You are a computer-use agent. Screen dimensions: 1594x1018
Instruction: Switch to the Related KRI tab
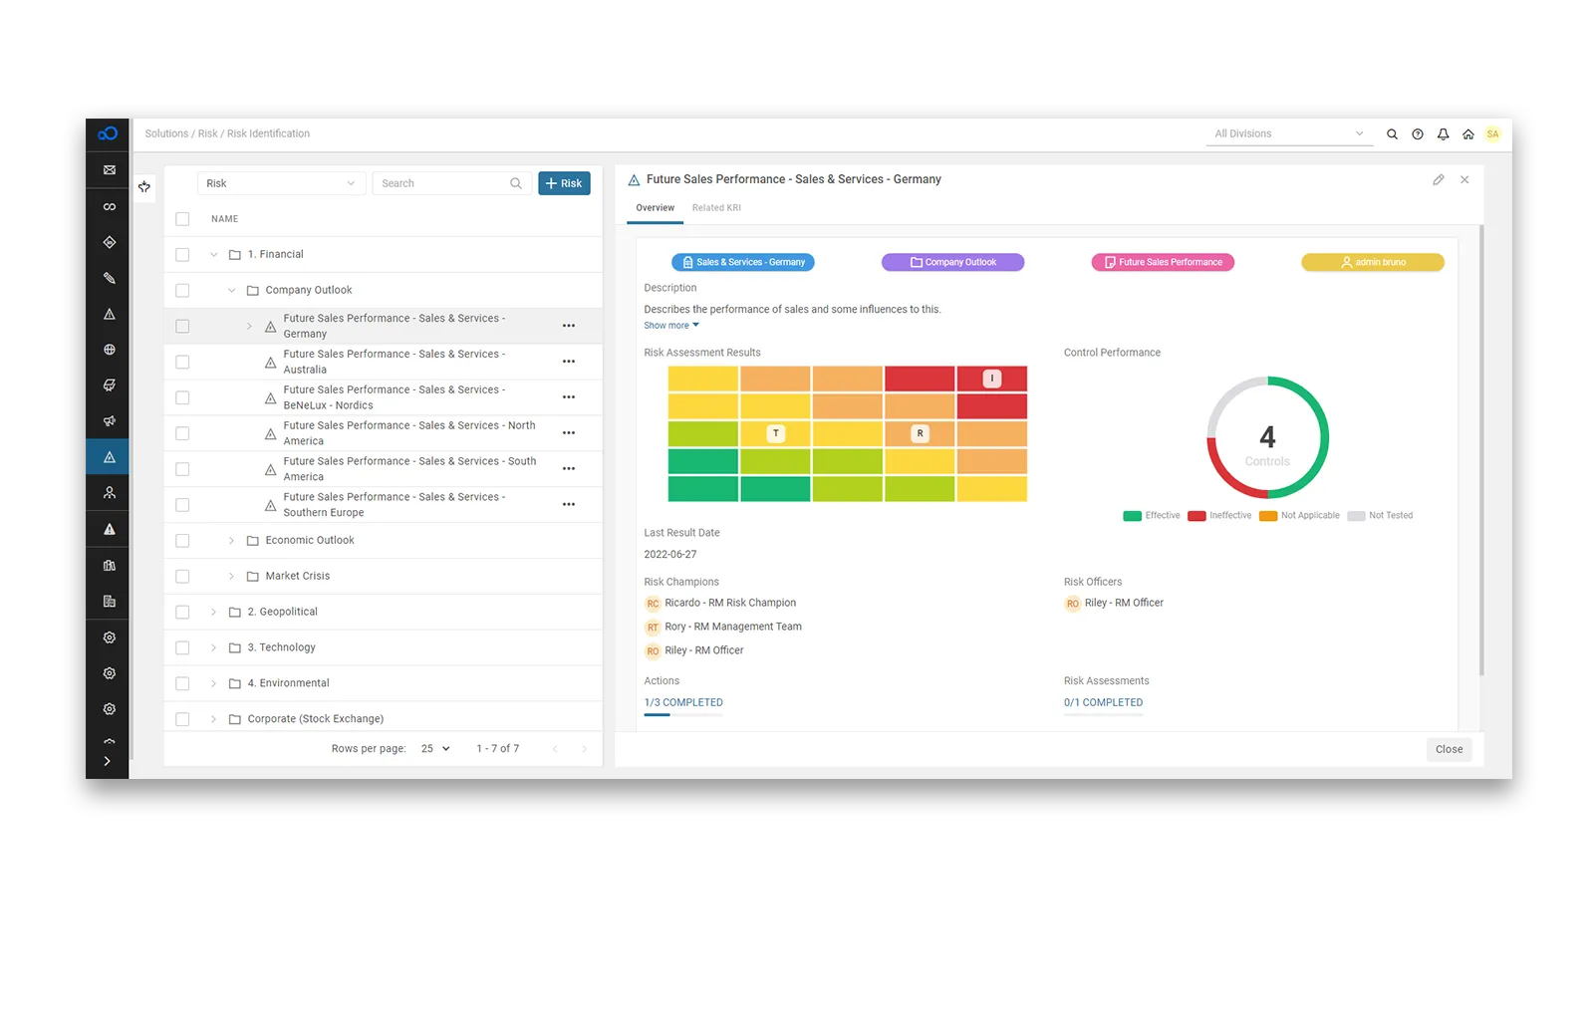[716, 208]
